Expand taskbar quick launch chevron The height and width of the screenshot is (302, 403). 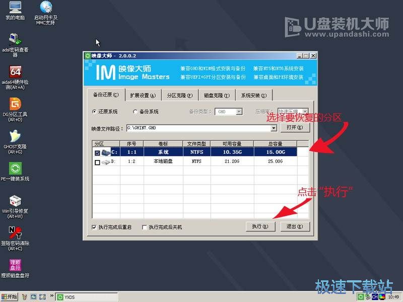tap(51, 296)
